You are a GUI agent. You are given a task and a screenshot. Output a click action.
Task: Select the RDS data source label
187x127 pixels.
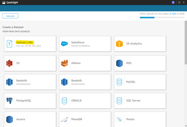click(129, 63)
